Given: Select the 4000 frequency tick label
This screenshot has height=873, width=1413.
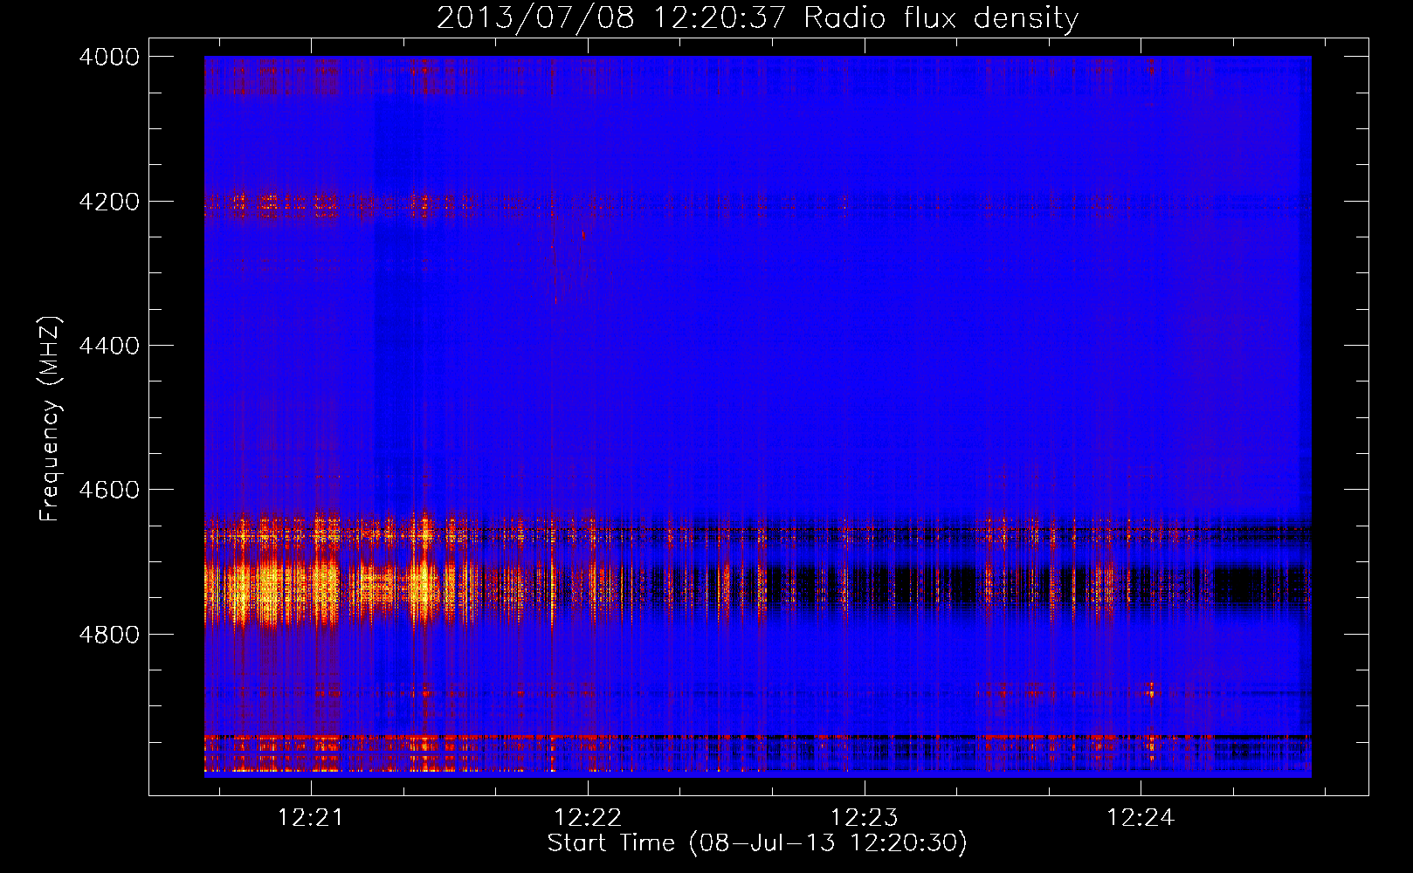Looking at the screenshot, I should tap(109, 57).
